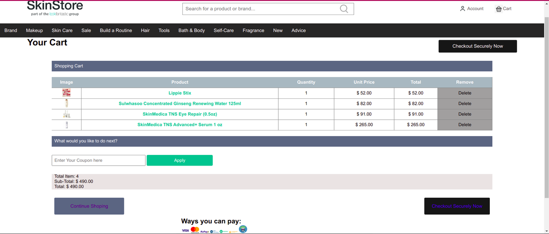549x234 pixels.
Task: Delete SkinMedica TNS Eye Repair
Action: [465, 114]
